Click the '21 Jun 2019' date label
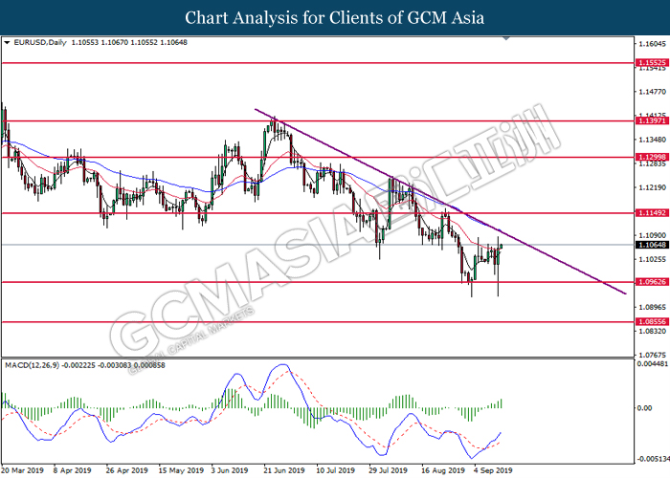 pos(283,470)
